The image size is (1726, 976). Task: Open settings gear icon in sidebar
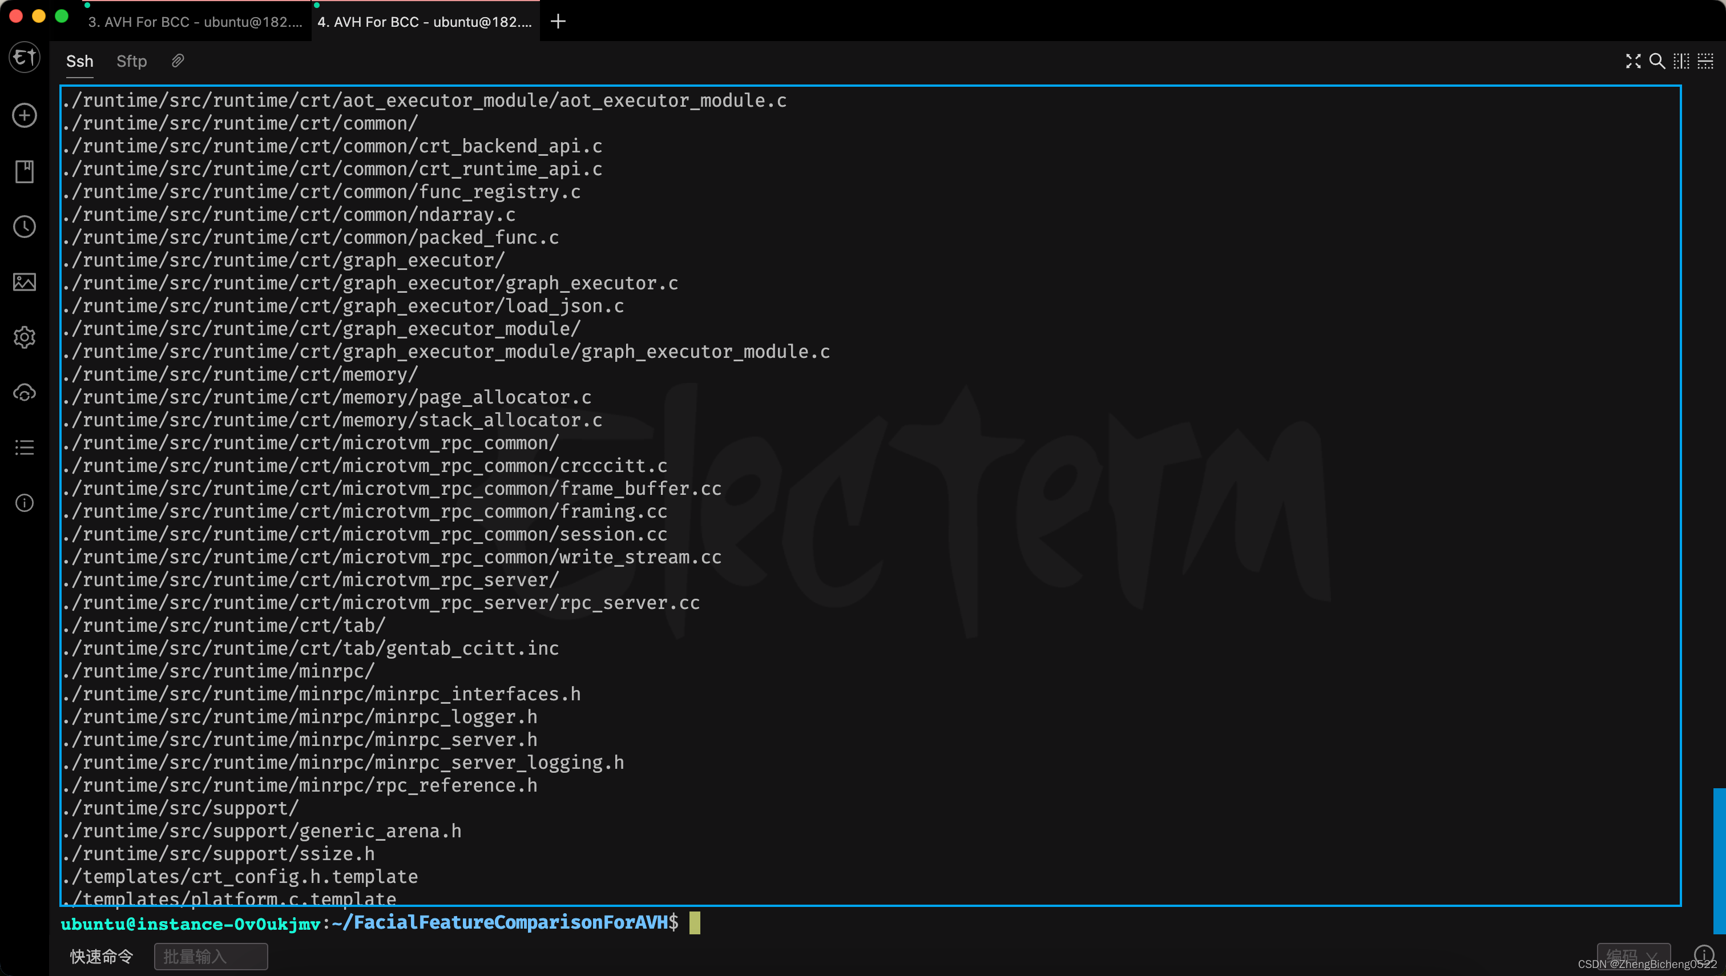(x=24, y=337)
